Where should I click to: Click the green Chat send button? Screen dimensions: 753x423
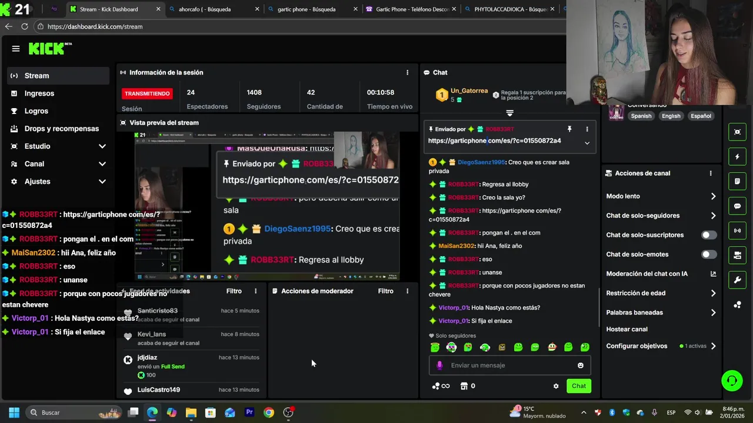(x=579, y=386)
